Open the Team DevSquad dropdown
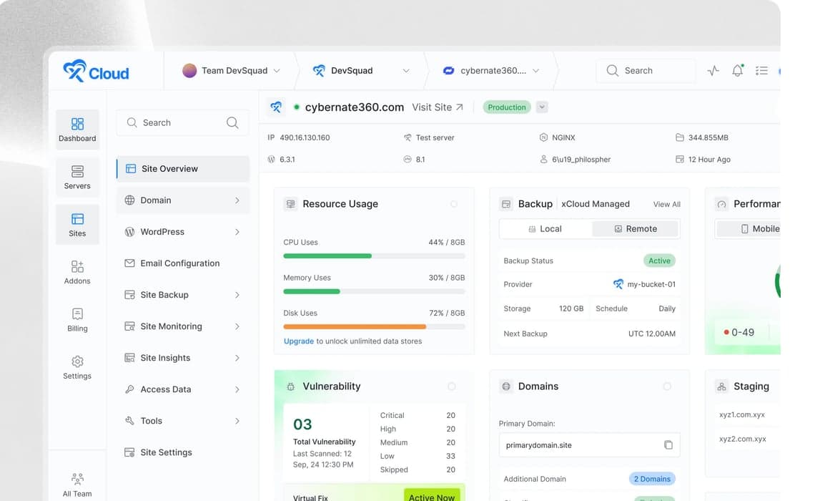This screenshot has width=815, height=501. click(277, 70)
